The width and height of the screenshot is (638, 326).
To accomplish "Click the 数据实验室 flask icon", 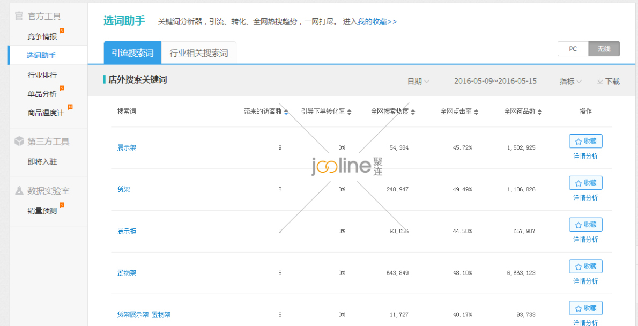I will click(x=19, y=190).
